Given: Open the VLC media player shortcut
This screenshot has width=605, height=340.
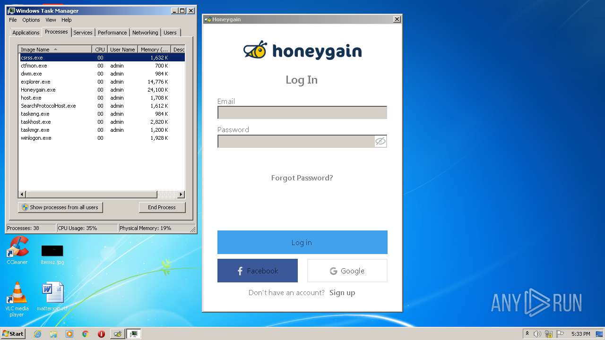Looking at the screenshot, I should (17, 299).
